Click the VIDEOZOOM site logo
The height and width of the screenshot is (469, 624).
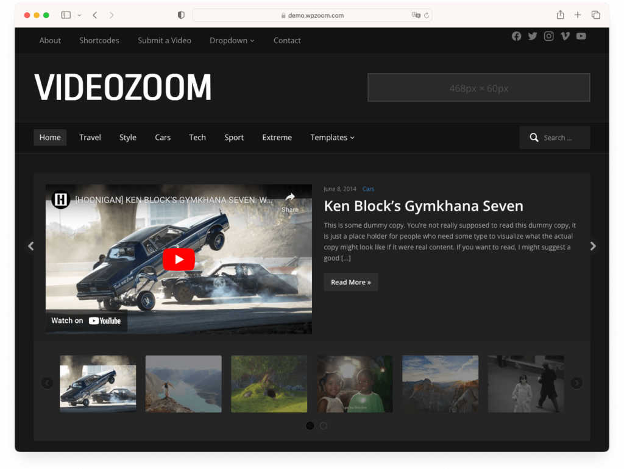click(x=123, y=87)
